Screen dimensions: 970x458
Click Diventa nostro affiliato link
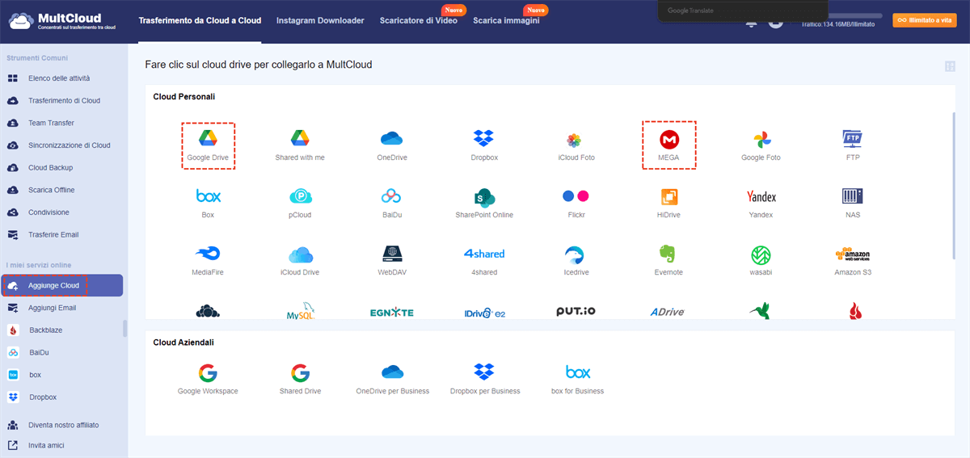pyautogui.click(x=63, y=425)
